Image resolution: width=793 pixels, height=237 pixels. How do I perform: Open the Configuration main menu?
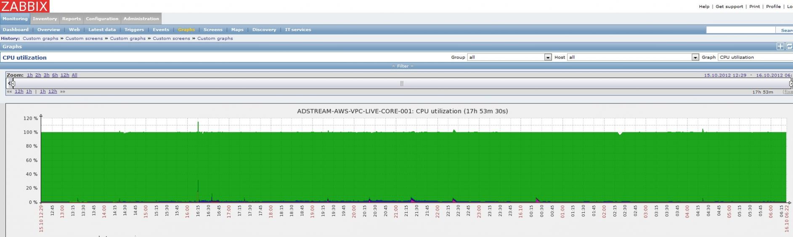pyautogui.click(x=102, y=18)
